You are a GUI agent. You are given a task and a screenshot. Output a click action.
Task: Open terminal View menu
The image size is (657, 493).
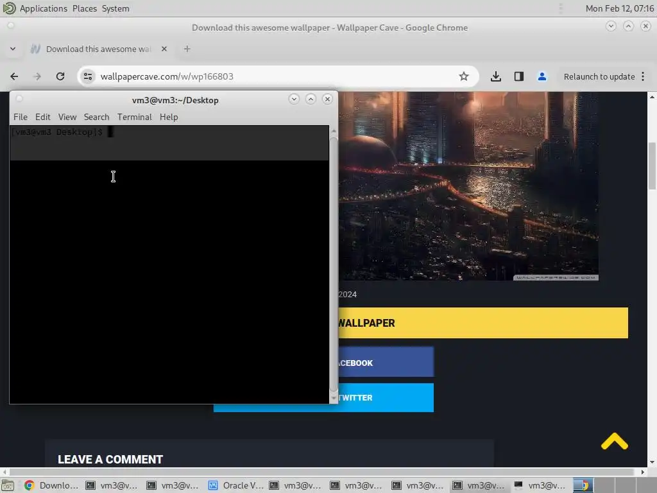click(67, 117)
